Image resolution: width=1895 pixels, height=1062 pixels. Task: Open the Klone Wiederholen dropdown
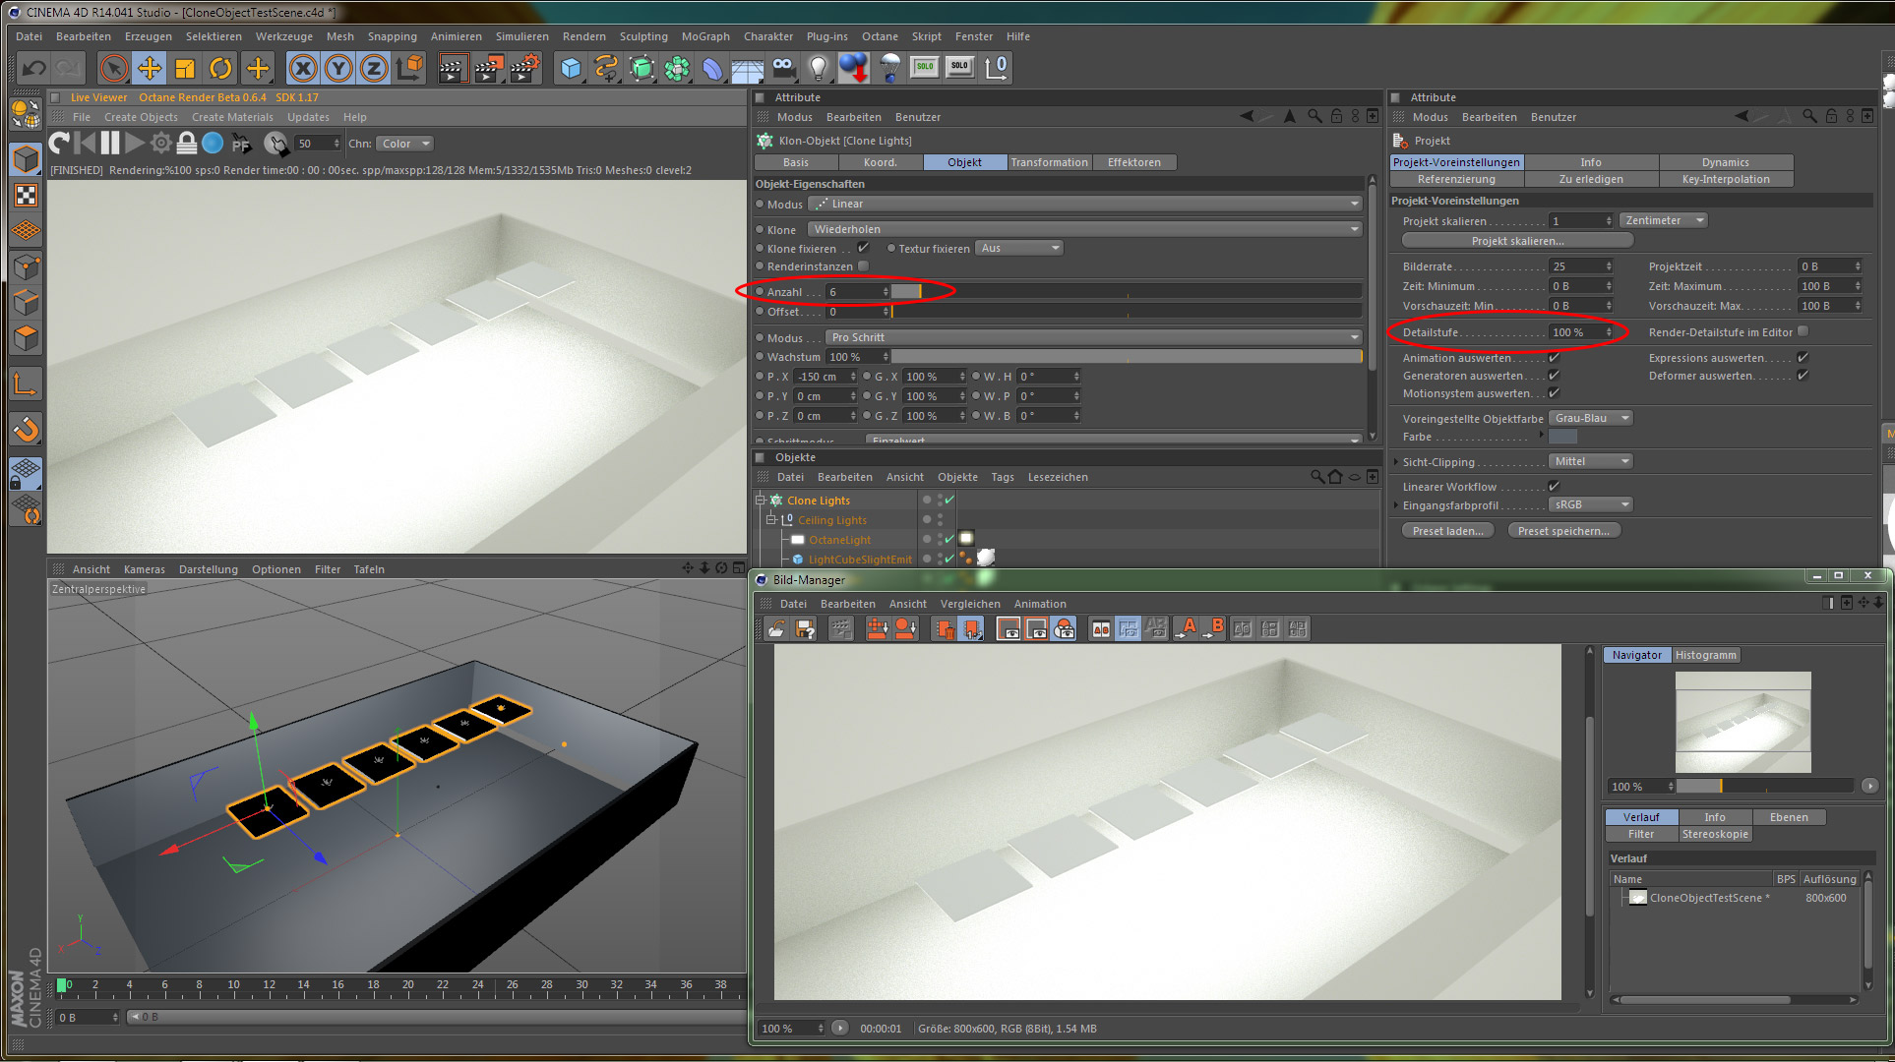[x=1084, y=229]
